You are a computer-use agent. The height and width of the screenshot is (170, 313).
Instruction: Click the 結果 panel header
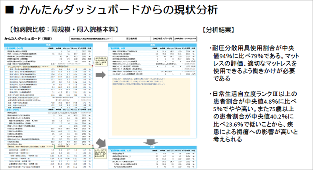153,148
